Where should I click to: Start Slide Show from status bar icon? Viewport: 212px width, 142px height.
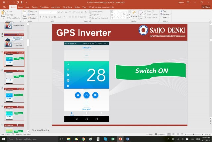182,134
